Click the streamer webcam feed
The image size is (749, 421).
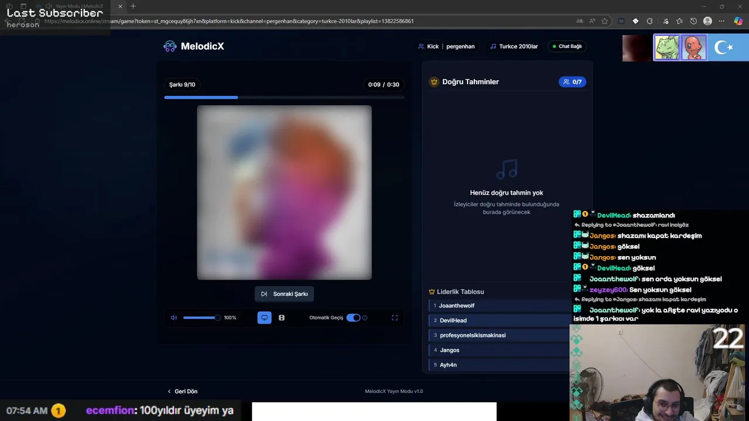tap(659, 372)
